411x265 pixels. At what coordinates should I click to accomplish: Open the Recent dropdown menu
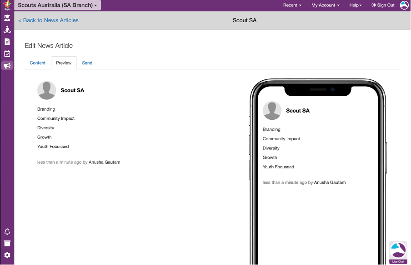(x=292, y=5)
